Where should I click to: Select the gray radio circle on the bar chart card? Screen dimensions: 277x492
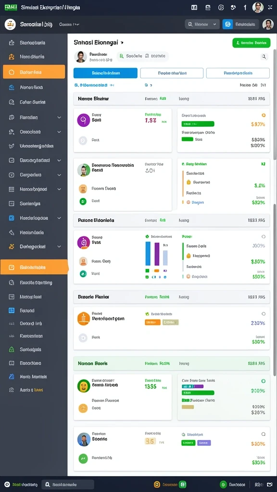point(264,236)
